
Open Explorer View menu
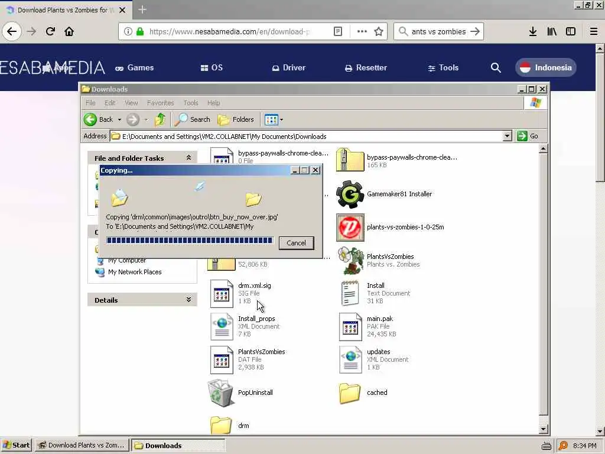point(131,103)
